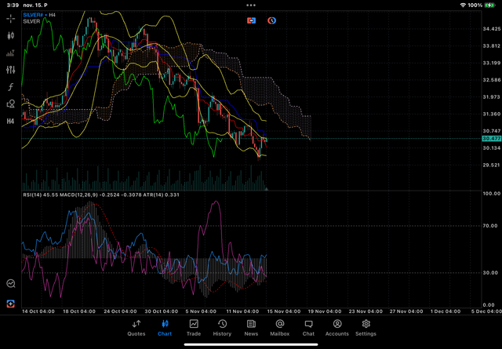Viewport: 502px width, 349px height.
Task: Open the Quotes tab
Action: pyautogui.click(x=136, y=328)
